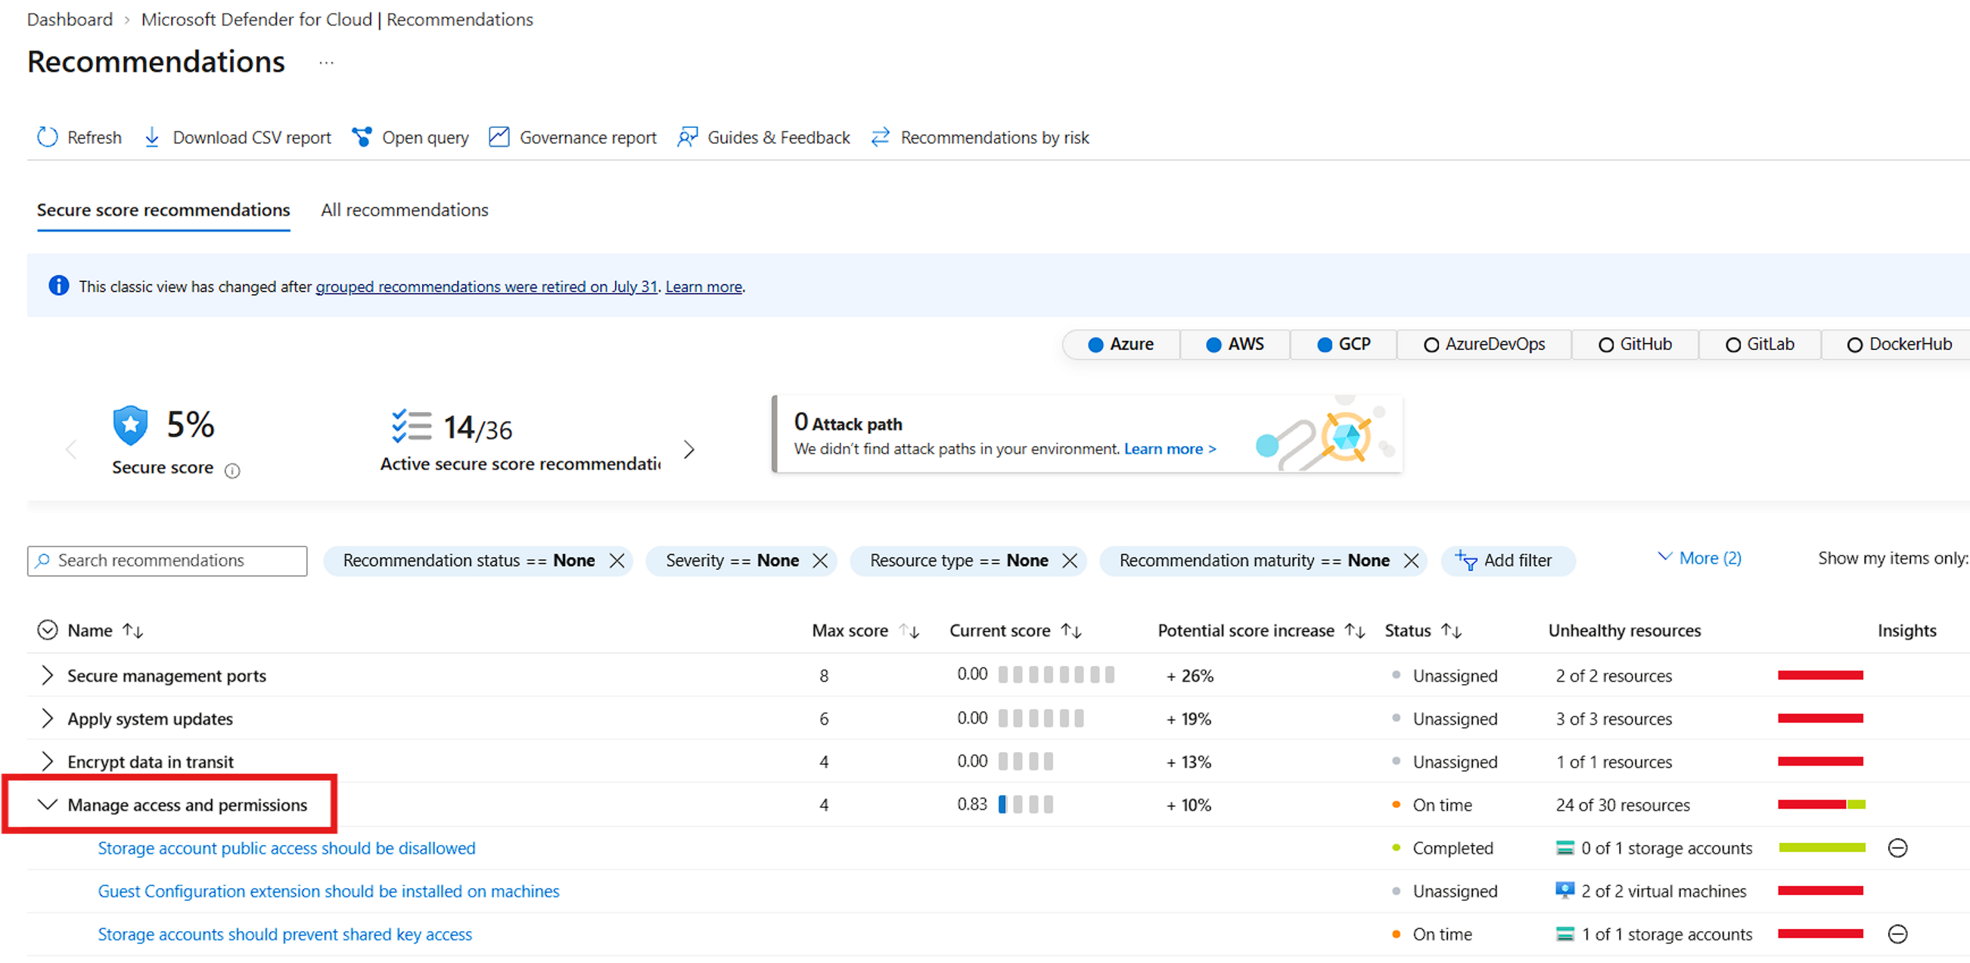Open the ellipsis menu beside Recommendations title
This screenshot has height=963, width=1970.
[326, 63]
